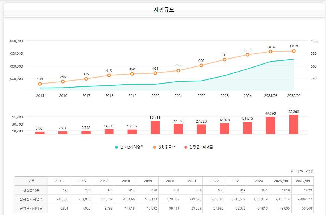The height and width of the screenshot is (215, 326).
Task: Click the 10,200 bar chart axis label
Action: tap(18, 131)
